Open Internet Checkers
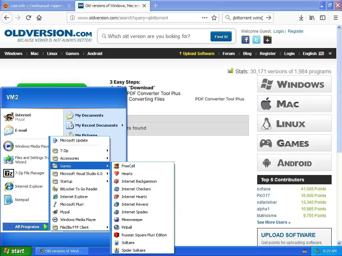The image size is (342, 256). click(x=143, y=189)
